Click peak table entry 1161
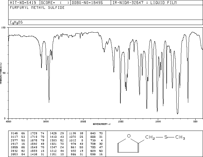The width and height of the screenshot is (203, 157). [53, 154]
